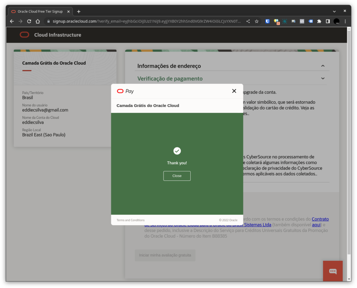This screenshot has height=288, width=357.
Task: Open Chrome three-dot menu
Action: pos(345,21)
